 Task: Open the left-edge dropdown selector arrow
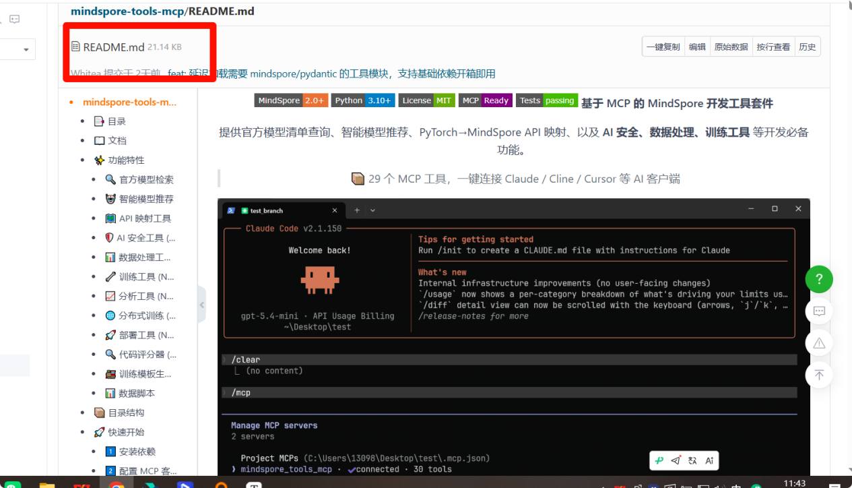click(x=26, y=49)
